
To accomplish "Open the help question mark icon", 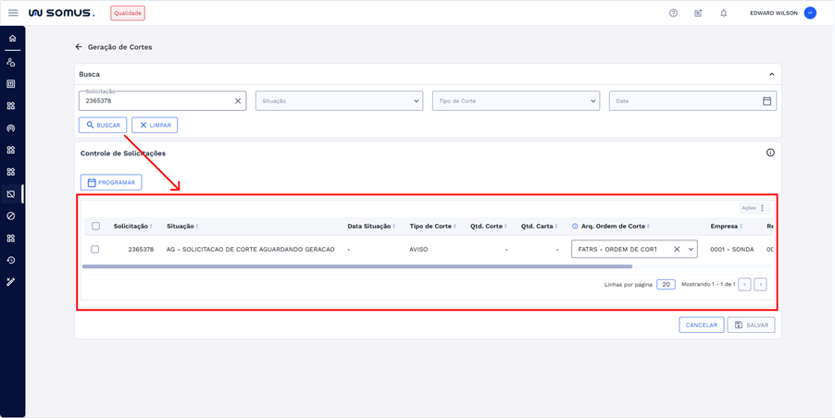I will (x=673, y=13).
